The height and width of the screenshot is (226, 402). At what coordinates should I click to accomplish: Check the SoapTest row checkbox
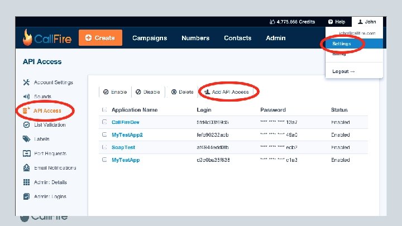104,147
